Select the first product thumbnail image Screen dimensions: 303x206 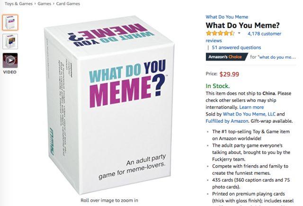[x=10, y=22]
